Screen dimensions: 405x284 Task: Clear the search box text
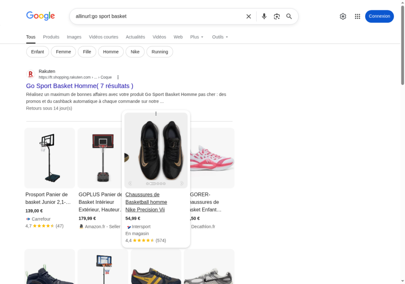pyautogui.click(x=249, y=17)
